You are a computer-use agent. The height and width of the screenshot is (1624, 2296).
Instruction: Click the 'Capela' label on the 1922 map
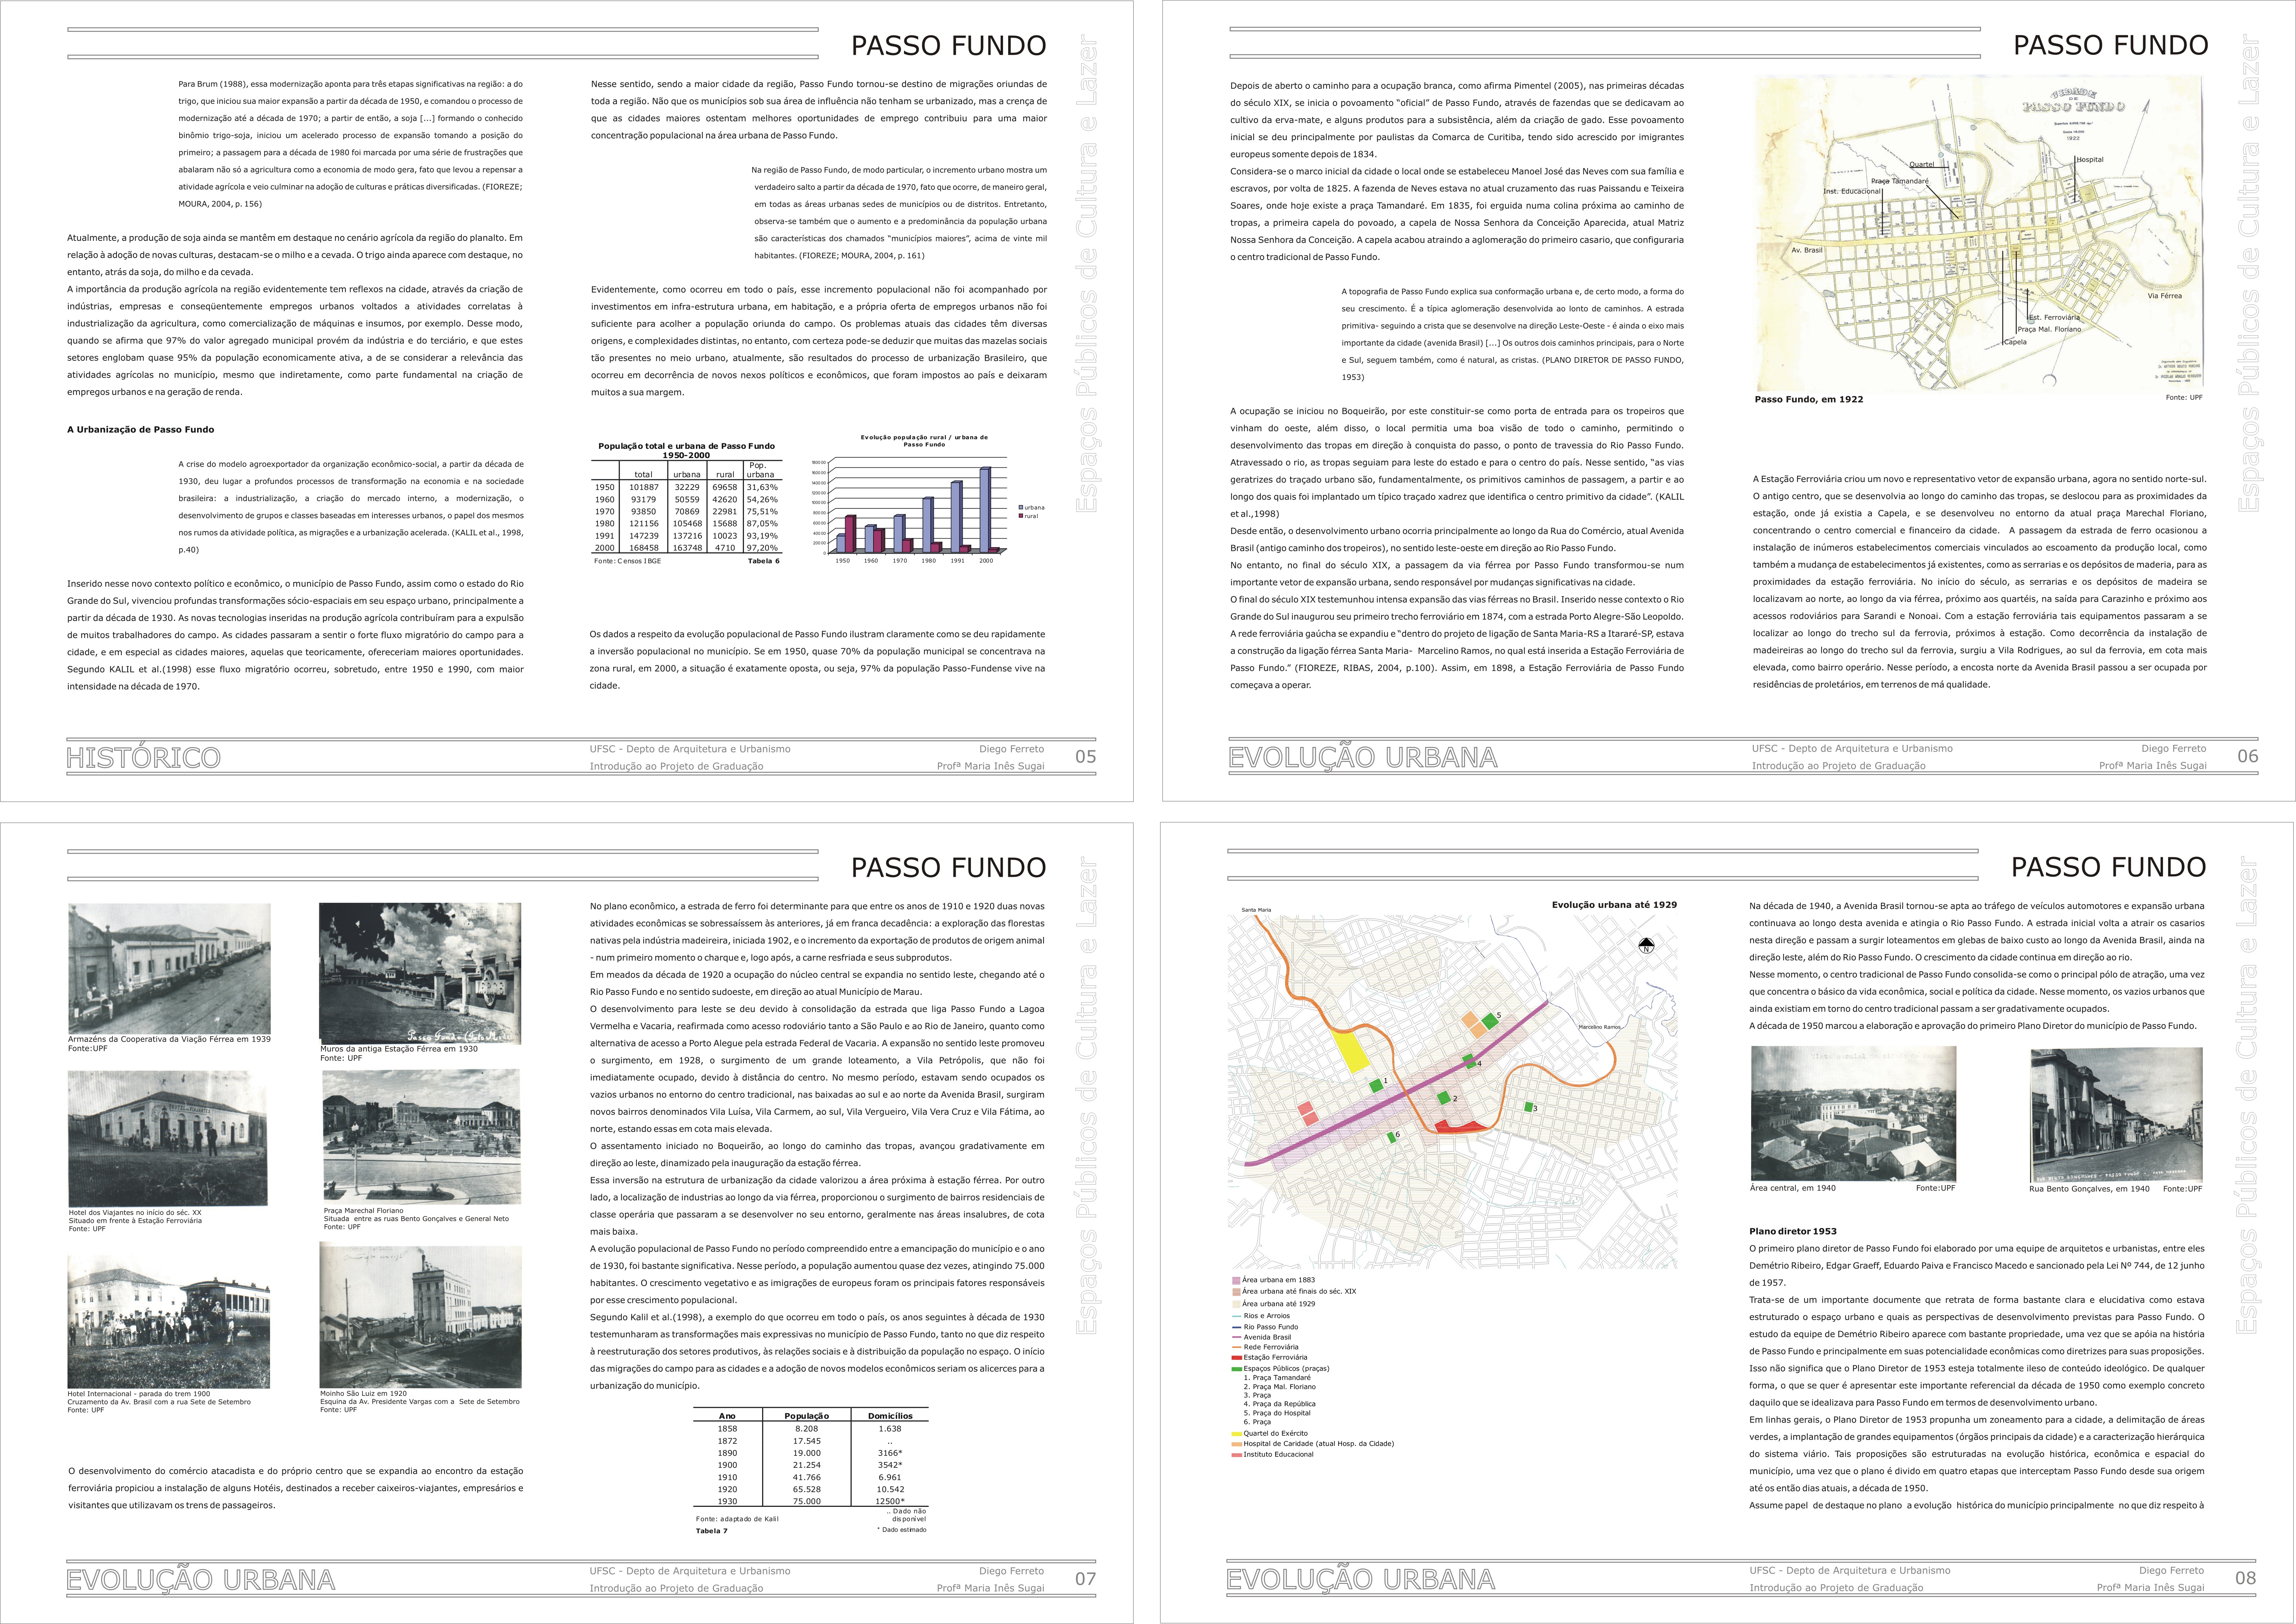point(2015,342)
